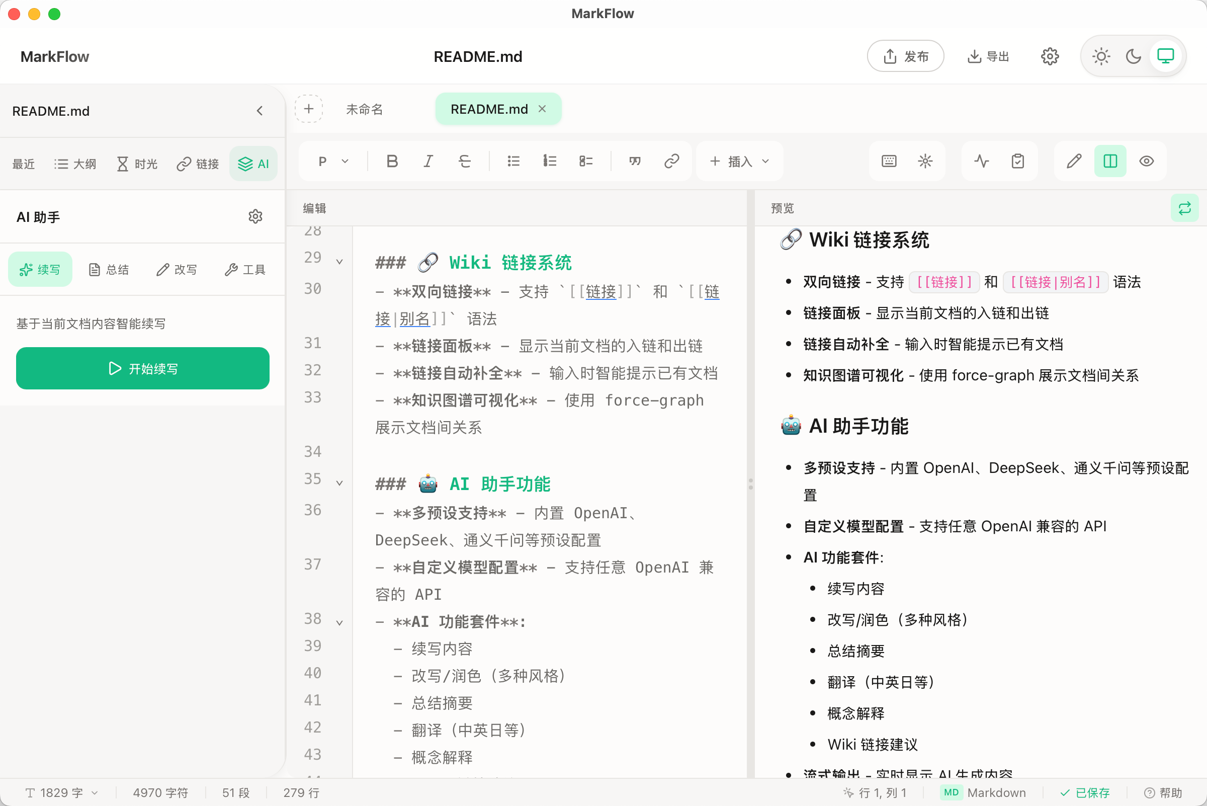Apply strikethrough formatting

[465, 162]
